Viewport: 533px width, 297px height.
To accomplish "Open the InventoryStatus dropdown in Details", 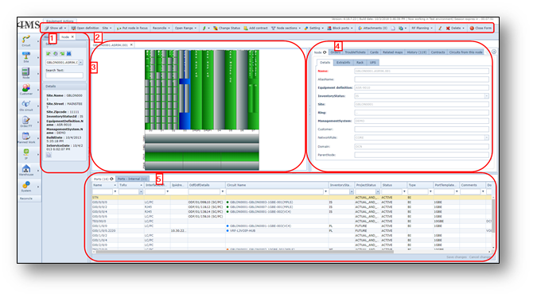I will pos(486,96).
